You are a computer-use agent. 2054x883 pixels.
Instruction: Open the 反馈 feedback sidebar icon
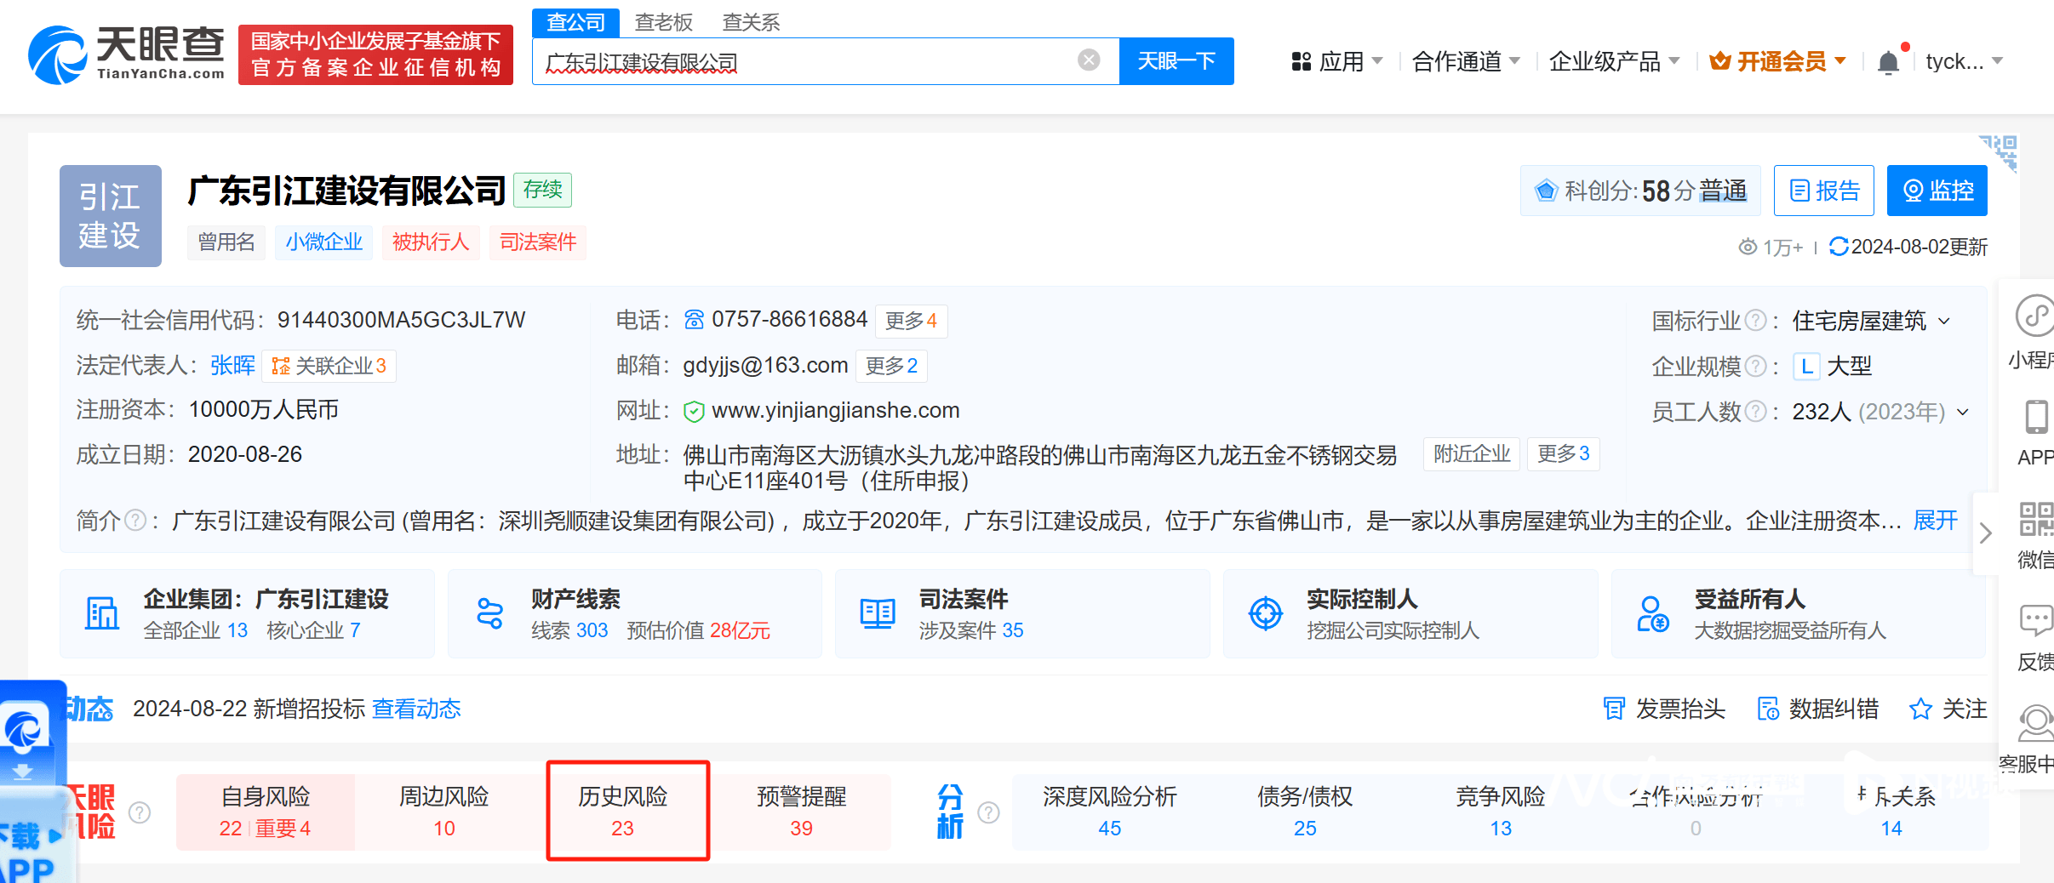[2036, 620]
